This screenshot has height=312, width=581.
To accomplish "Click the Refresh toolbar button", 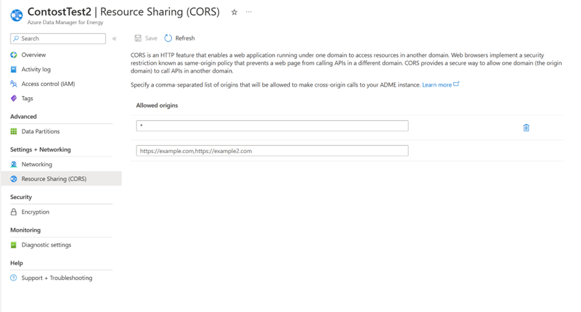I will click(x=179, y=38).
